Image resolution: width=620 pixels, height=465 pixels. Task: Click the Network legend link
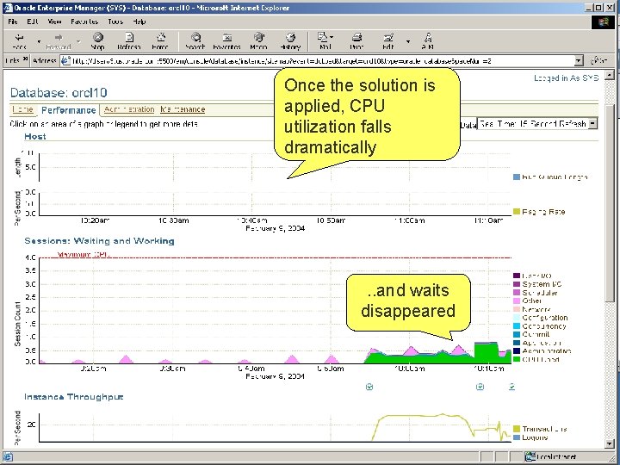pyautogui.click(x=536, y=309)
